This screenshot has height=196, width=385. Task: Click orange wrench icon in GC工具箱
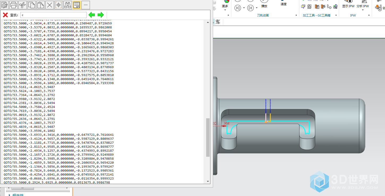tap(323, 6)
